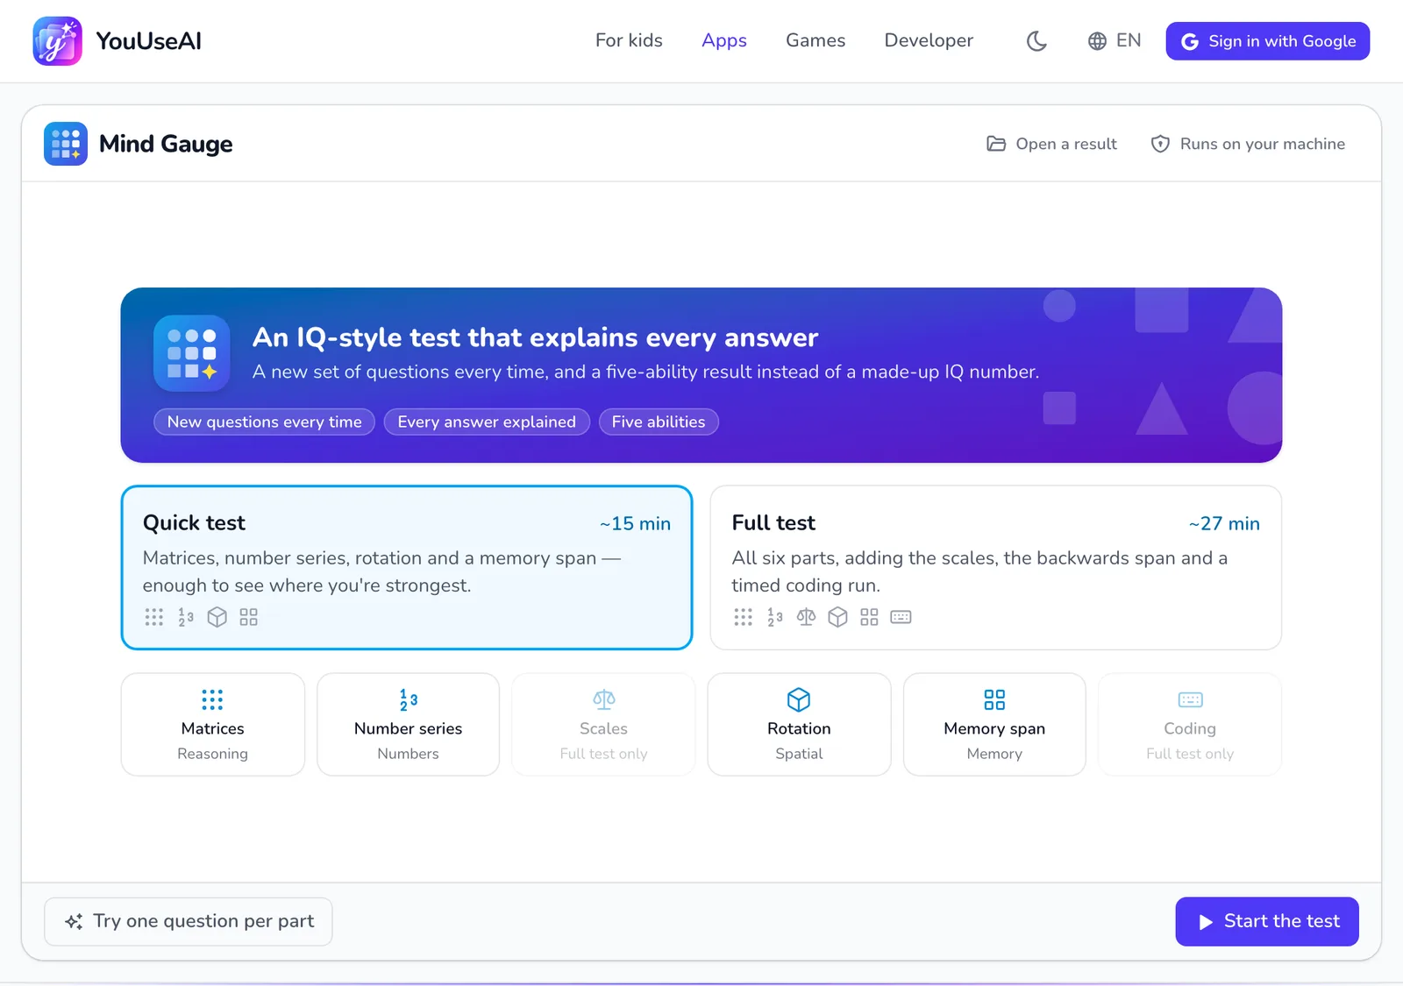Click the ~27 min duration label
Image resolution: width=1403 pixels, height=986 pixels.
(x=1224, y=523)
